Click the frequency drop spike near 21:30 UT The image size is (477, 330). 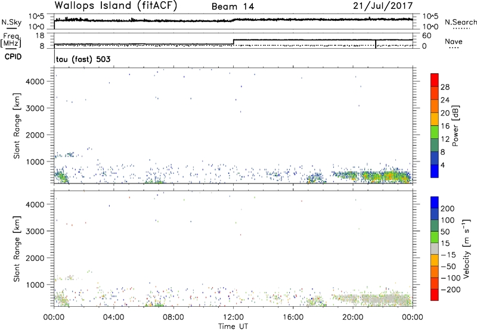point(376,44)
